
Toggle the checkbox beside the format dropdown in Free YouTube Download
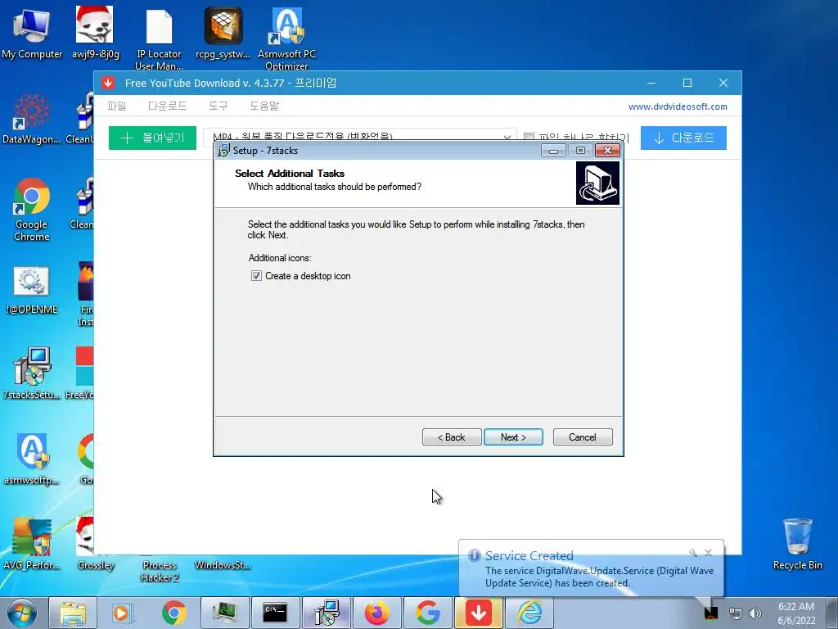click(x=529, y=137)
